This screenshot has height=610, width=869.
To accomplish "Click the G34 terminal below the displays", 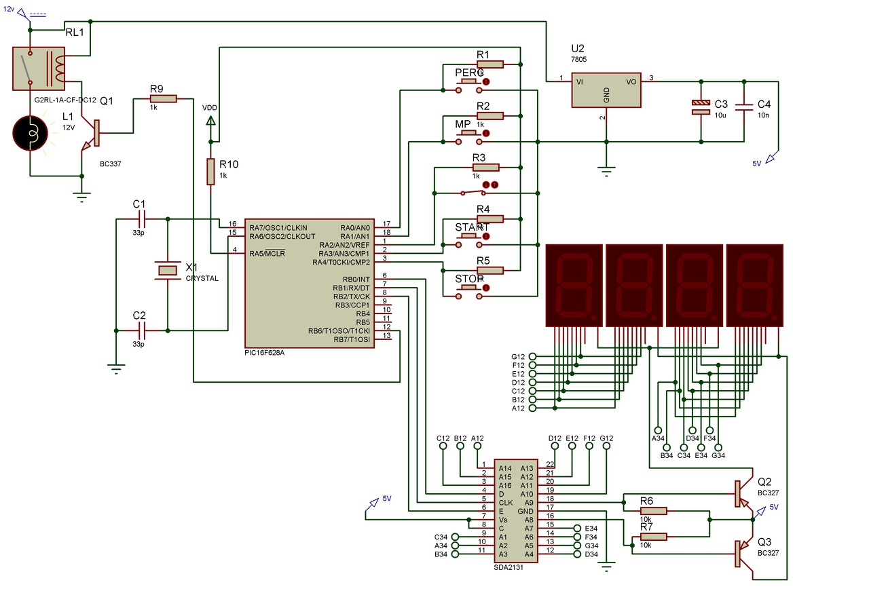I will pyautogui.click(x=719, y=447).
